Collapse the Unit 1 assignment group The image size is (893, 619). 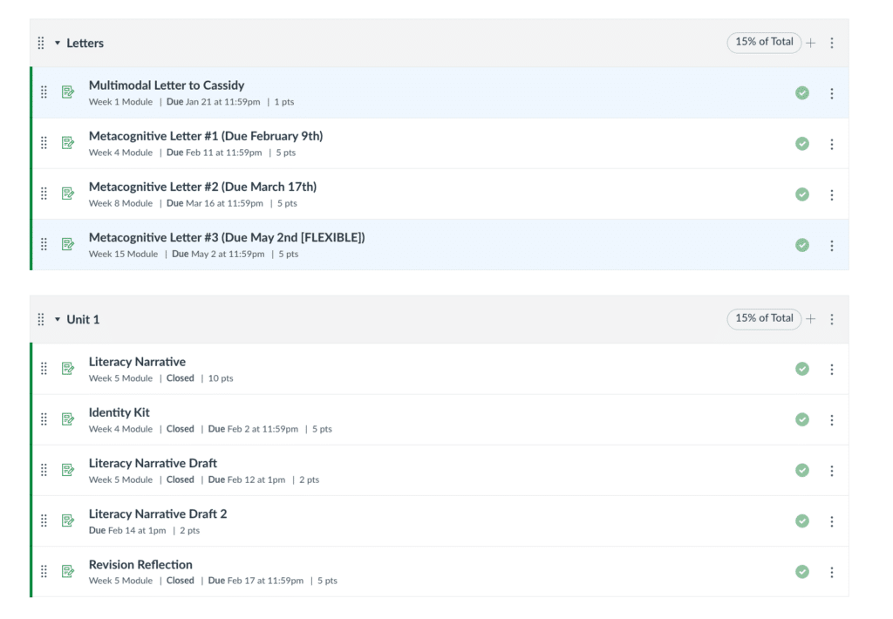pos(58,319)
